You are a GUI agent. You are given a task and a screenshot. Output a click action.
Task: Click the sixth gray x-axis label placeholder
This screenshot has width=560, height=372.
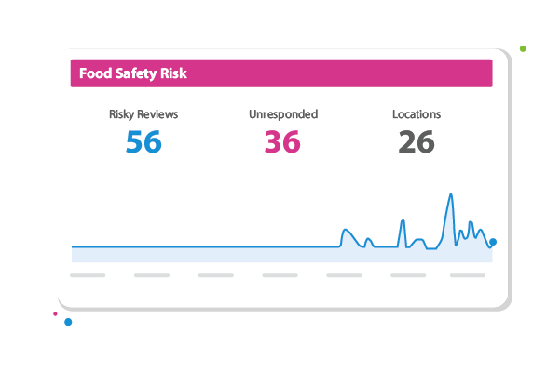pyautogui.click(x=408, y=275)
